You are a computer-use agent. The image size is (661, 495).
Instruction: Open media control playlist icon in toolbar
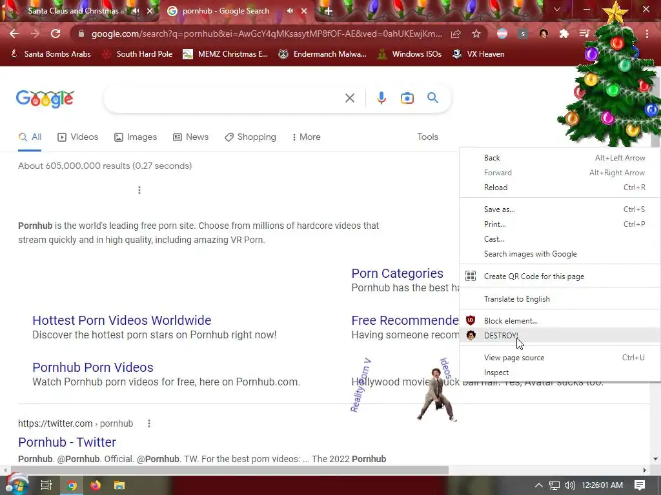(584, 34)
